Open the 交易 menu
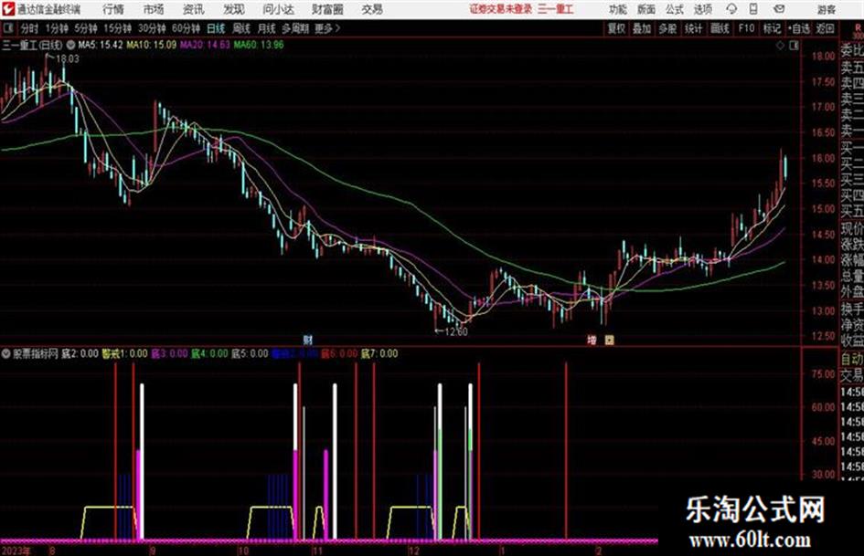The height and width of the screenshot is (556, 864). [x=372, y=9]
